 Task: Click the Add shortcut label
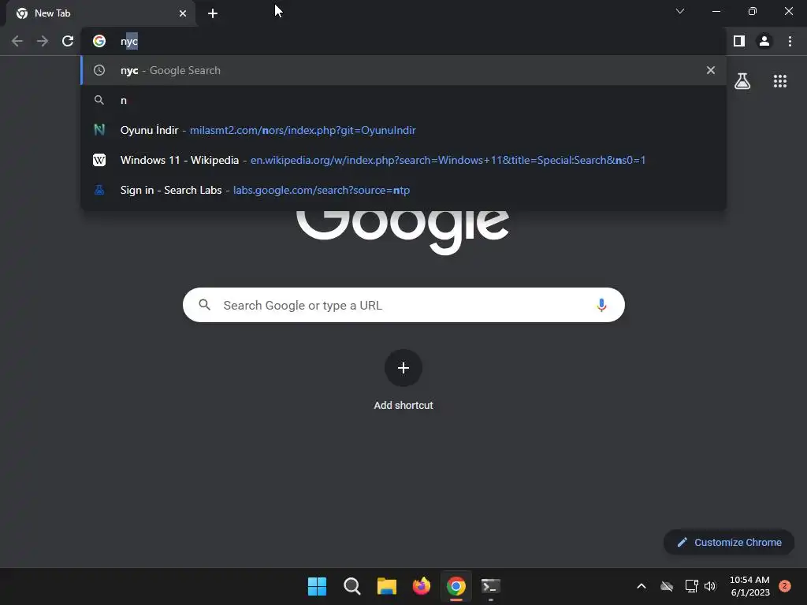403,406
